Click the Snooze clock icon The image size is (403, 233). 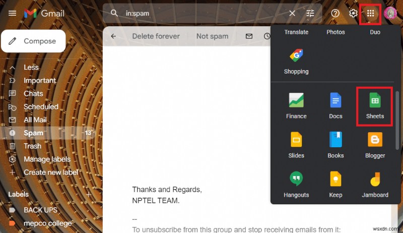[267, 36]
